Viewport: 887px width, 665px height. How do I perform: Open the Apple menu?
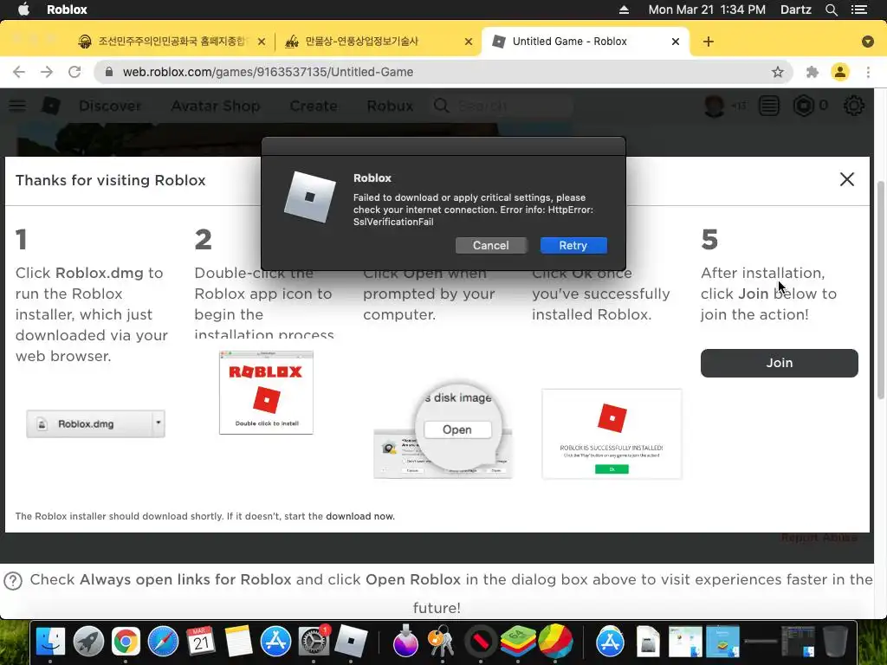[23, 10]
